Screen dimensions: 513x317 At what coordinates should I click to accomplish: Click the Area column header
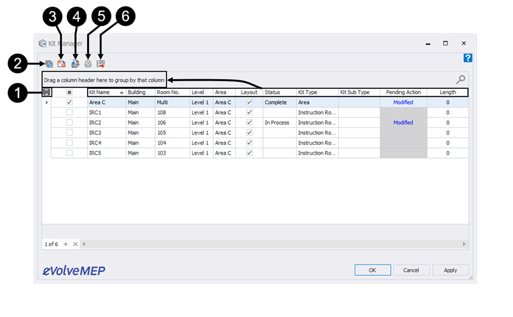(224, 93)
